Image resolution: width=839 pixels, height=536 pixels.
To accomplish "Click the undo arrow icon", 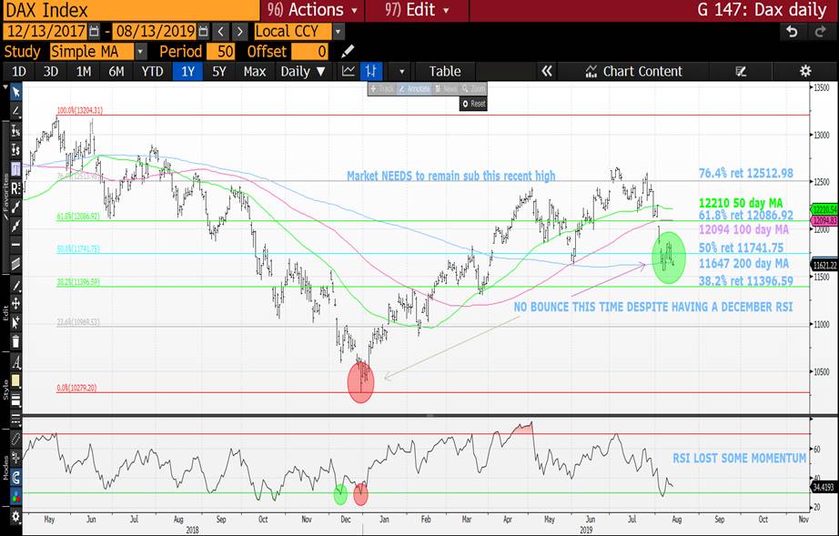I will 792,32.
